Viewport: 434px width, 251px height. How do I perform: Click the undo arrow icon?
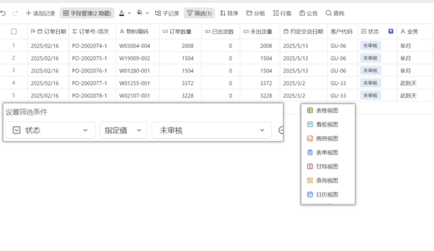(x=3, y=13)
